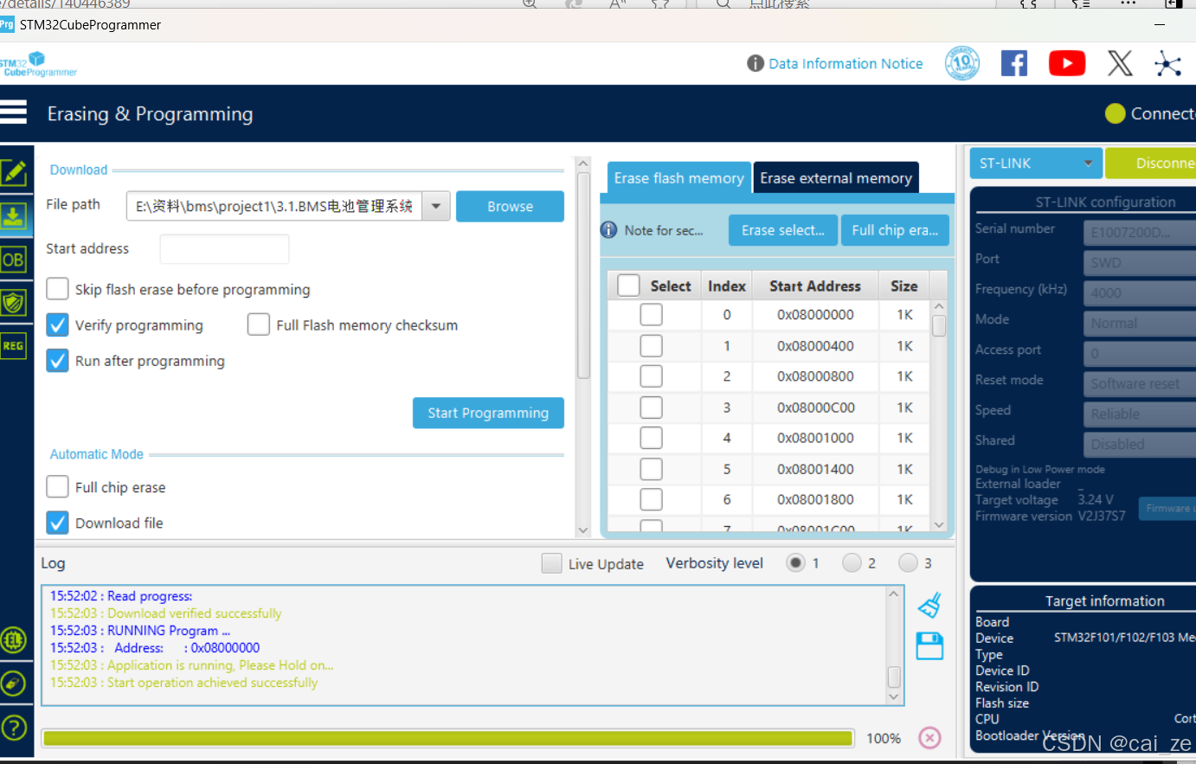Uncheck Download file in Automatic Mode
This screenshot has width=1196, height=764.
pos(57,523)
